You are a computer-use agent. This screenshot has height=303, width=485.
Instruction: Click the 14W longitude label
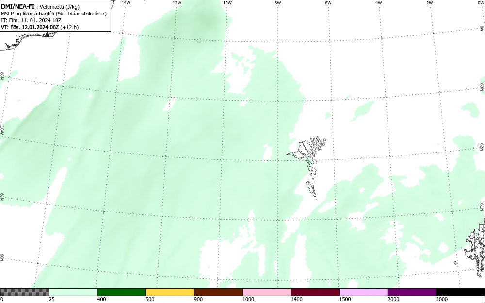coord(126,3)
